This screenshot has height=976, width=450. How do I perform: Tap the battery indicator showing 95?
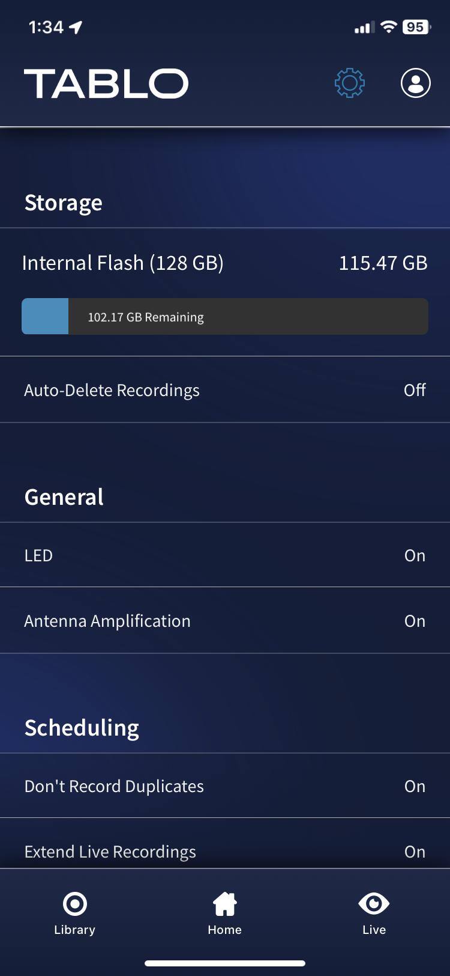pyautogui.click(x=416, y=27)
